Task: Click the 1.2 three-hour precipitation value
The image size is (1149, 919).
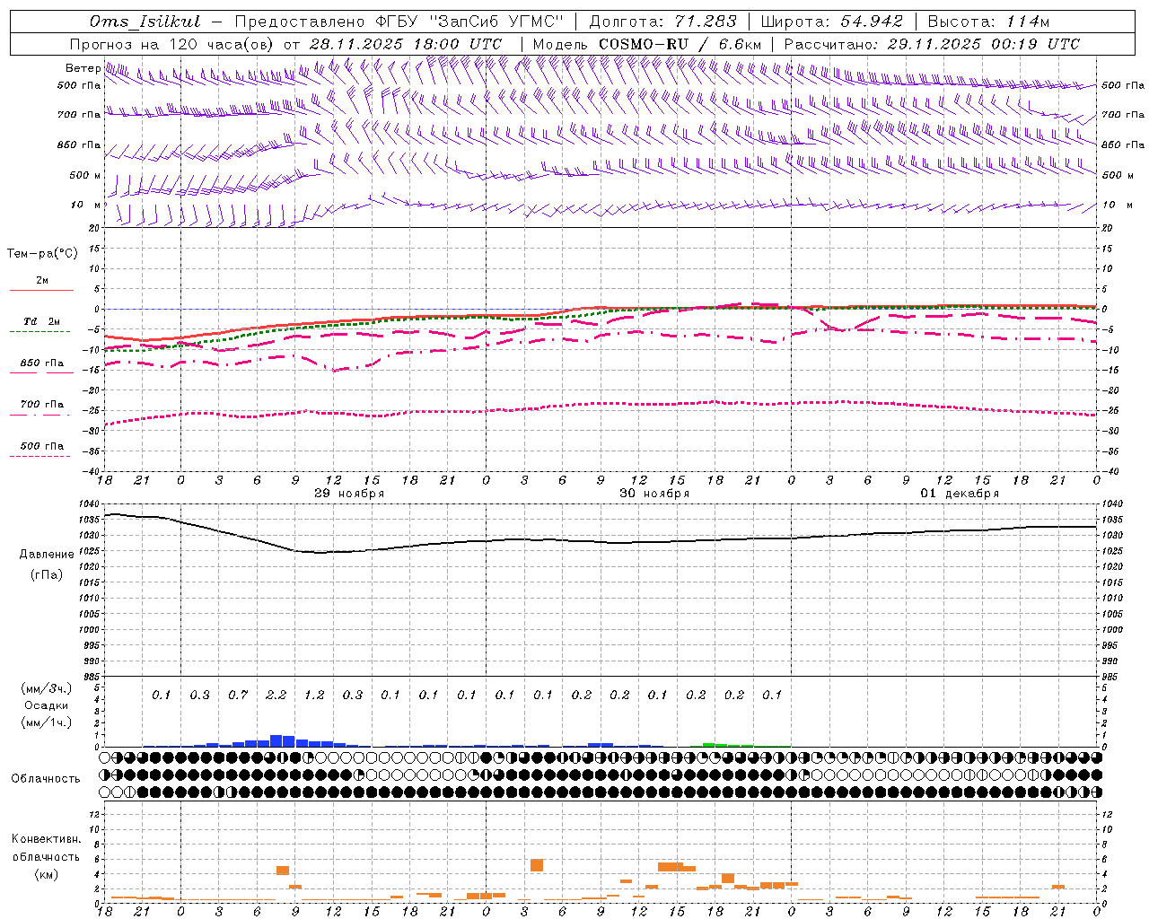Action: point(314,695)
